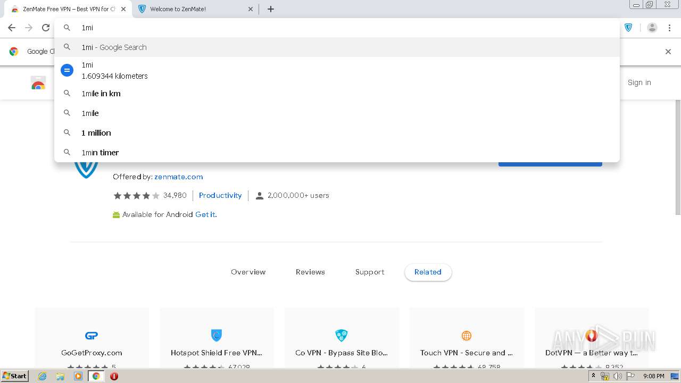Click the 9:08 PM system clock

[x=653, y=376]
